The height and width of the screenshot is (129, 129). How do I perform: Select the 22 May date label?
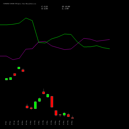pyautogui.click(x=68, y=123)
